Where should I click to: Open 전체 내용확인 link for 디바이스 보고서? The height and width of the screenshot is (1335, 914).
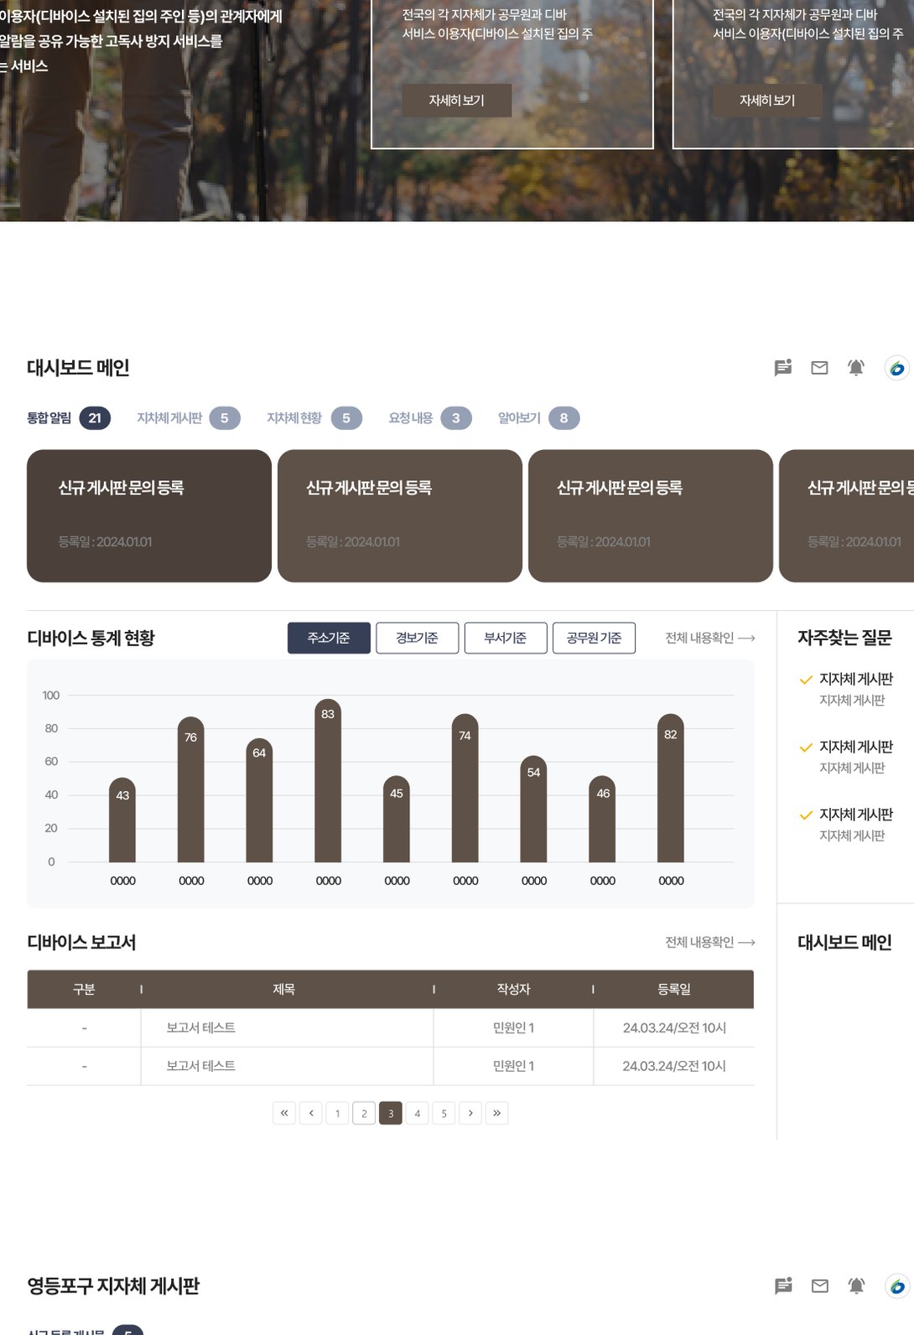[710, 942]
